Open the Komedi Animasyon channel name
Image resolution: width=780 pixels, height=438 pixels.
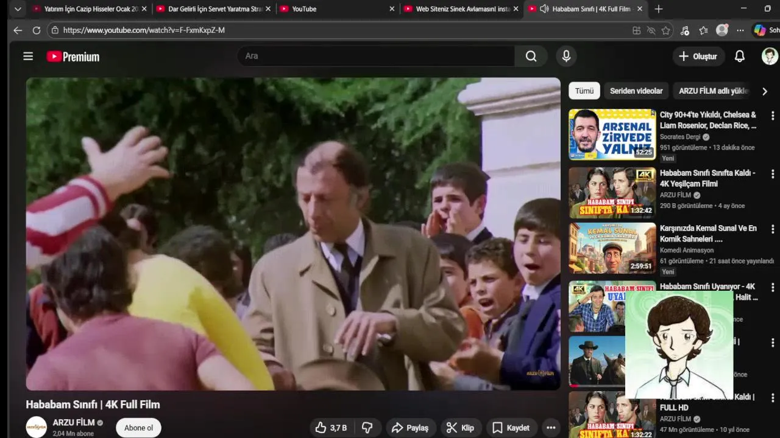click(x=687, y=250)
